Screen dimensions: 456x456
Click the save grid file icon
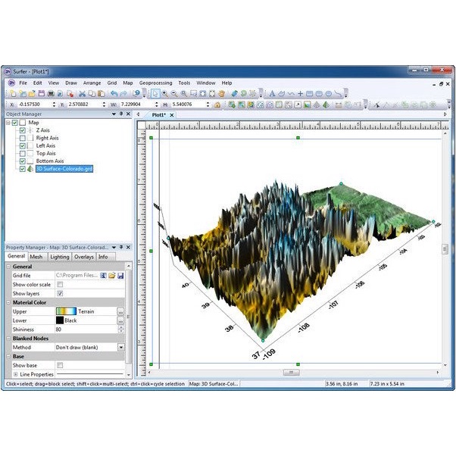coord(120,275)
